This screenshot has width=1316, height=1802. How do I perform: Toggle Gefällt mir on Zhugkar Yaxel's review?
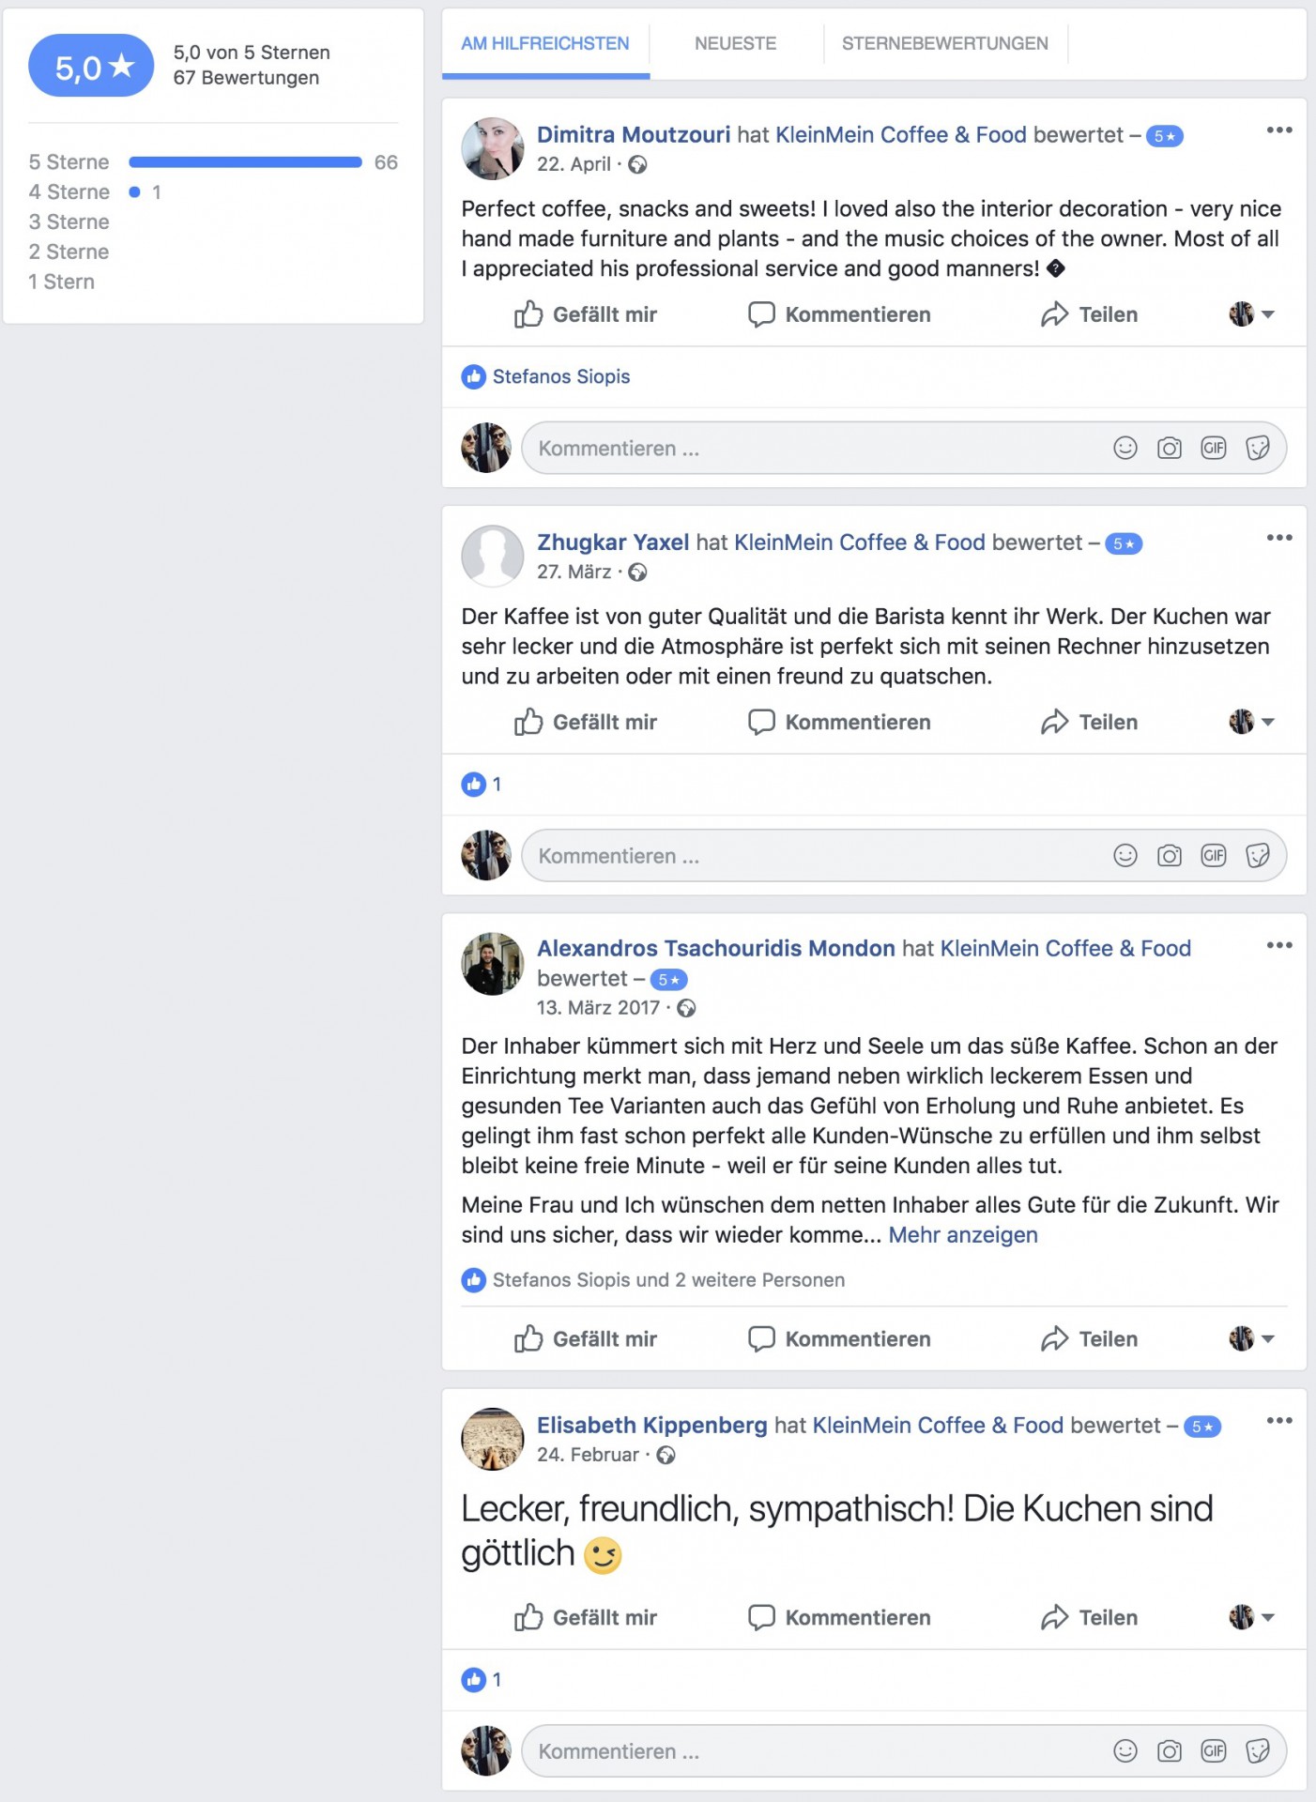pyautogui.click(x=585, y=722)
